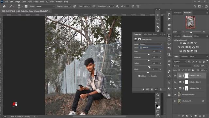This screenshot has height=118, width=209.
Task: Select the Selective Color 2 layer name
Action: tap(195, 82)
